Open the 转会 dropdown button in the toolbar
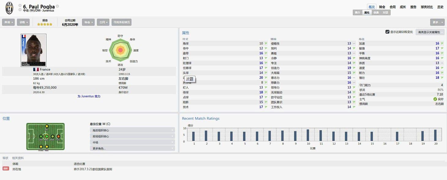The width and height of the screenshot is (447, 180). pos(88,22)
